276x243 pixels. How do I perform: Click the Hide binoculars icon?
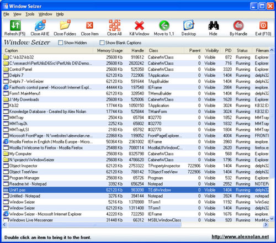tap(214, 25)
